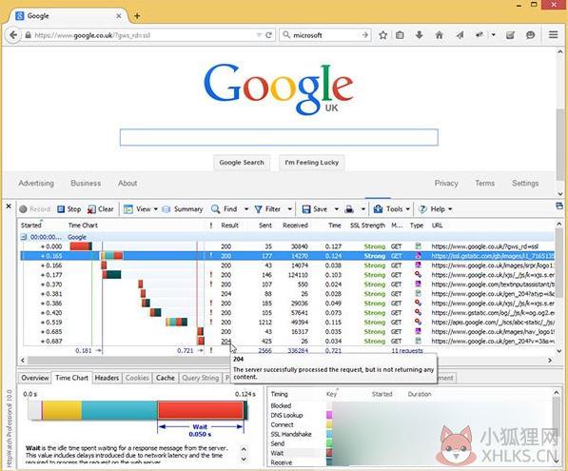
Task: Click the blue SSL Handshake segment in chart
Action: click(120, 410)
